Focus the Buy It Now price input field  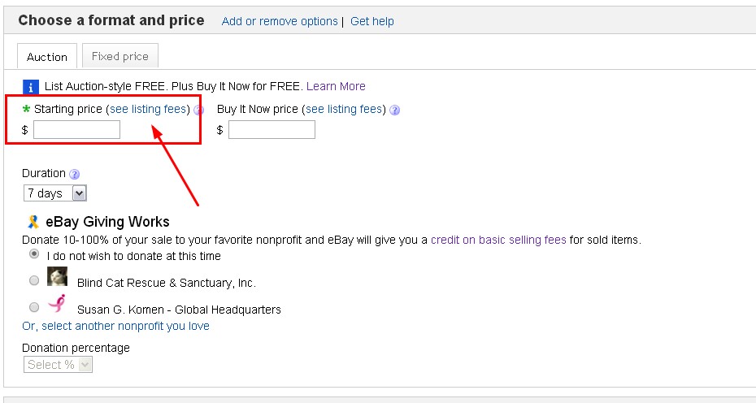[x=272, y=130]
